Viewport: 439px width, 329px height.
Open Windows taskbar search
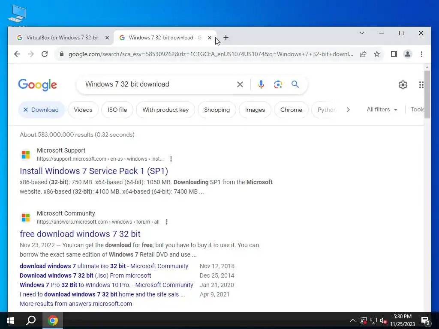pos(31,320)
